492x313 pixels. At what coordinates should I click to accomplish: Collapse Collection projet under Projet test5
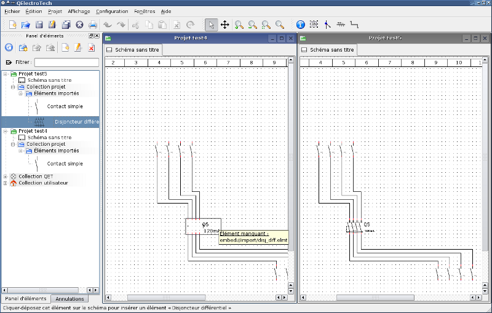click(x=13, y=87)
